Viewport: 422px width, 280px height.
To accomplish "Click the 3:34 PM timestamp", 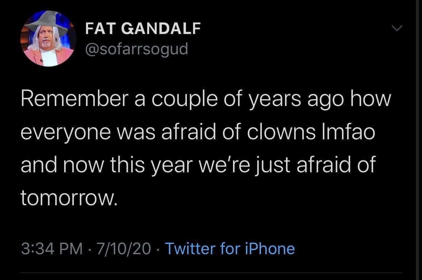I will point(52,249).
